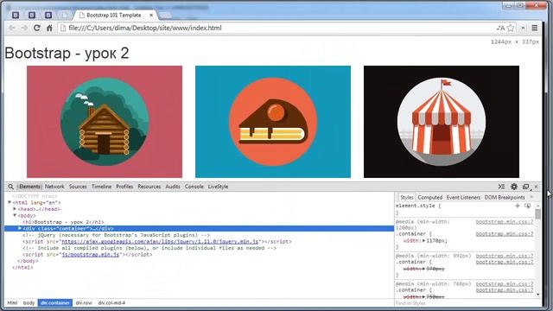Open the jquery.min.js googleapis link
The image size is (553, 311).
click(x=160, y=242)
